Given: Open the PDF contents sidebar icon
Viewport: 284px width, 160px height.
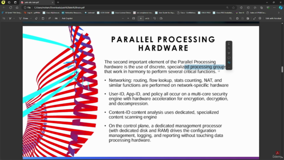Looking at the screenshot, I should click(x=4, y=18).
